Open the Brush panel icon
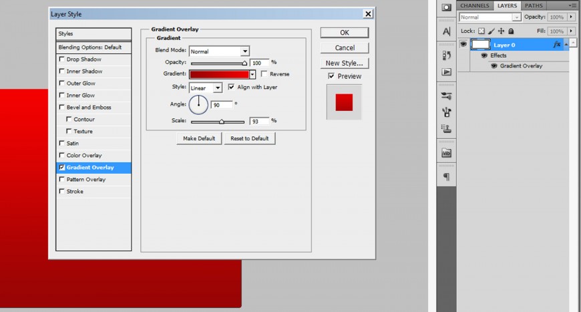Screen dimensions: 581x312 (447, 96)
